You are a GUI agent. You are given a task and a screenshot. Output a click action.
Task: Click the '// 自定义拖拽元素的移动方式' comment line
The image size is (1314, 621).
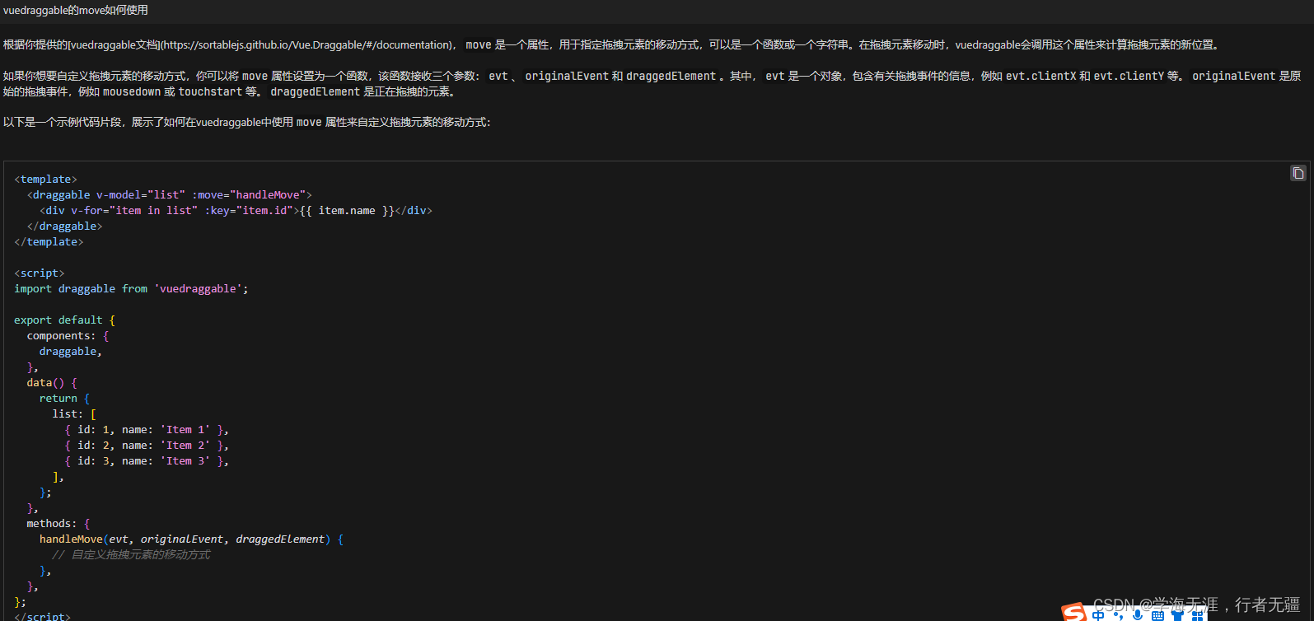coord(131,554)
